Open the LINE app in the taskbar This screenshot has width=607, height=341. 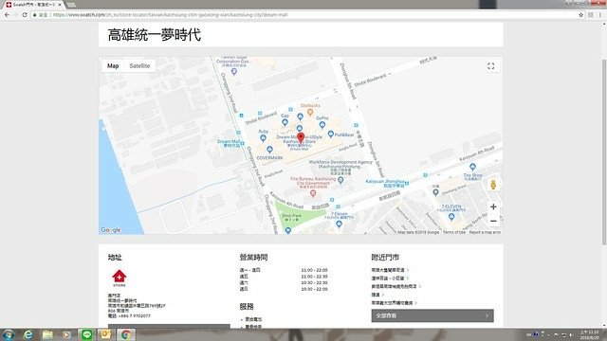[86, 334]
